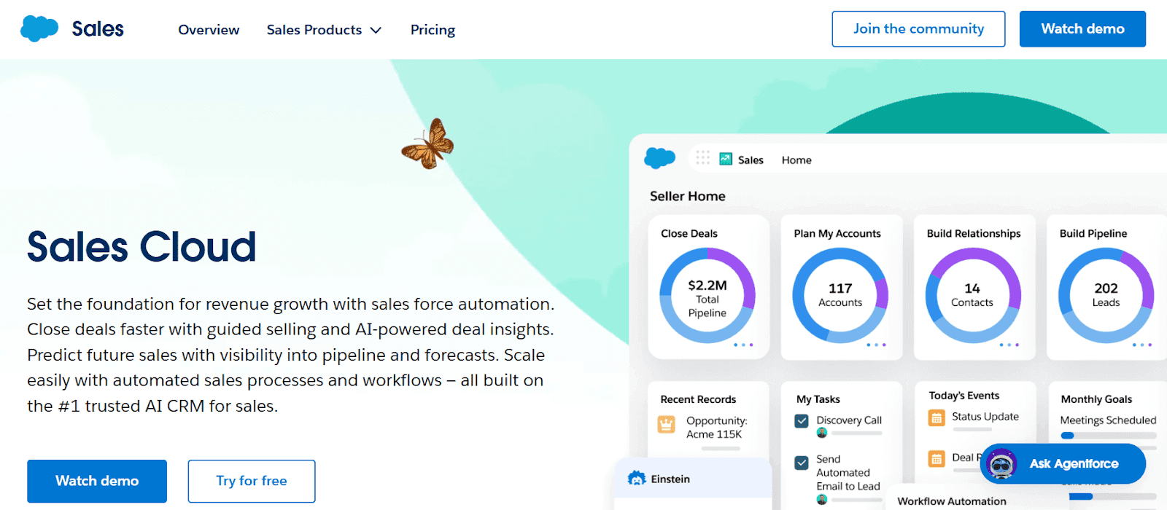The height and width of the screenshot is (510, 1167).
Task: Open Close Deals card three-dot menu
Action: 743,345
